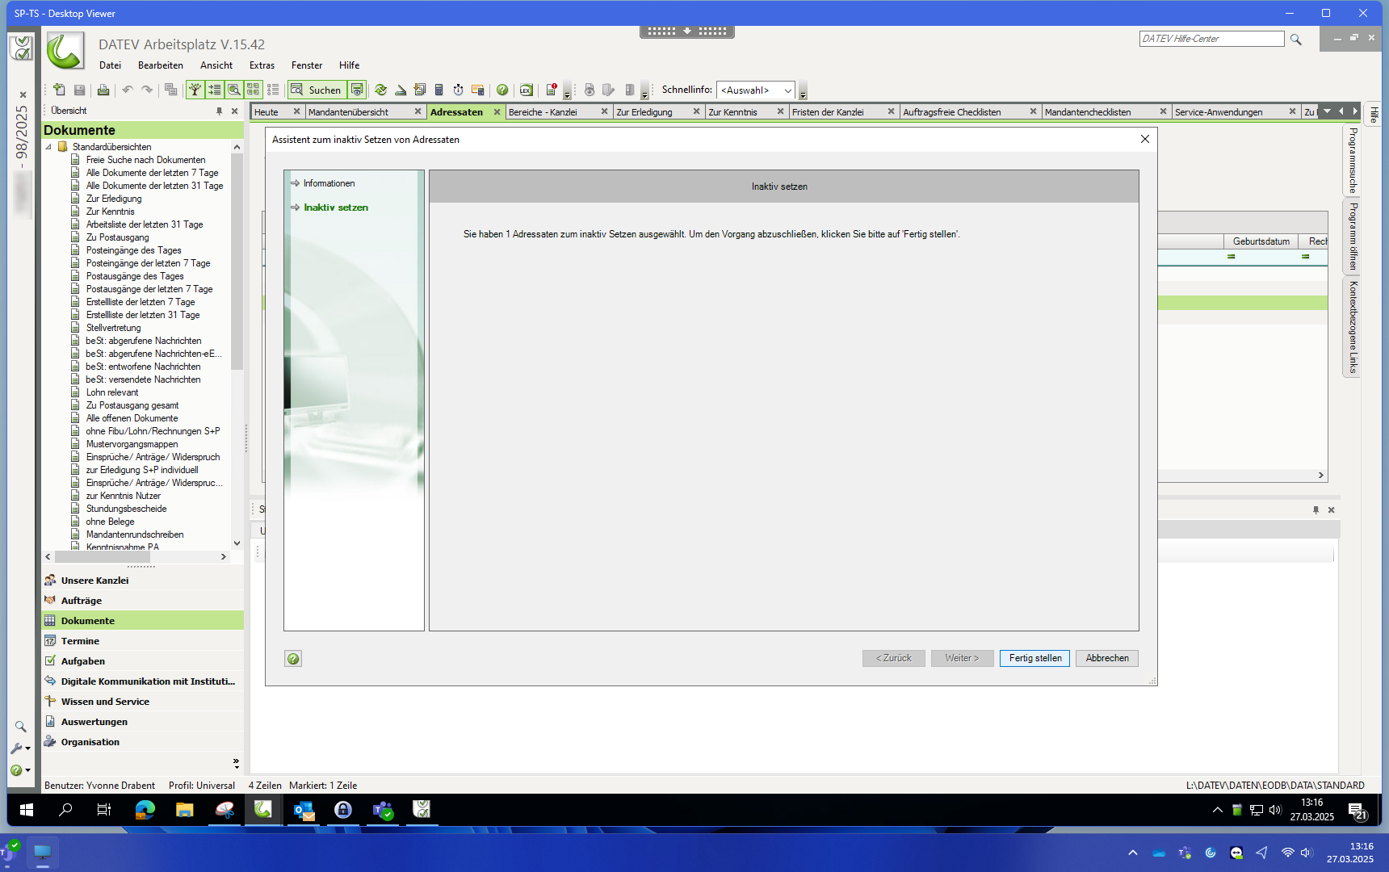This screenshot has height=872, width=1389.
Task: Toggle the tile view toolbar button
Action: [253, 90]
